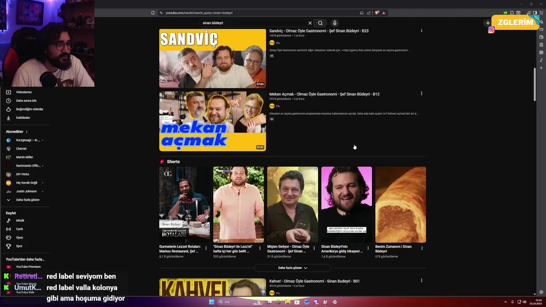Play Gurmelerin Lezzet Rotaları short thumbnail
The height and width of the screenshot is (307, 546).
point(184,205)
